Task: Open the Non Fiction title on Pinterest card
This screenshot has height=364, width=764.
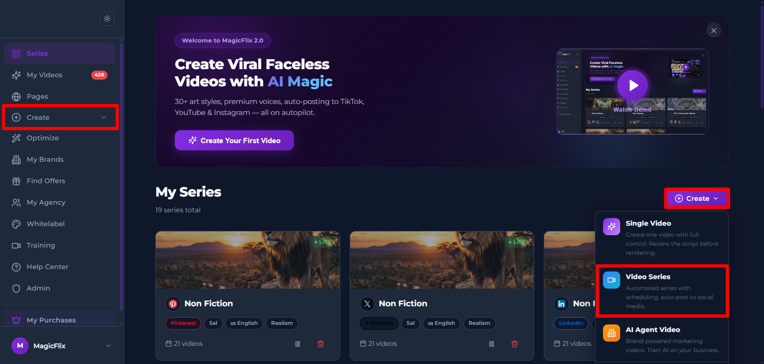Action: pyautogui.click(x=209, y=303)
